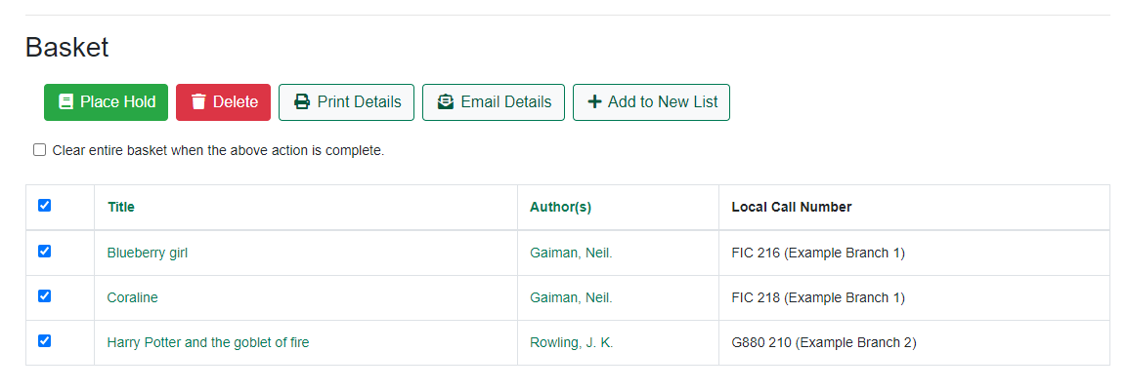Enable Clear entire basket after action checkbox
The height and width of the screenshot is (391, 1128).
coord(40,150)
